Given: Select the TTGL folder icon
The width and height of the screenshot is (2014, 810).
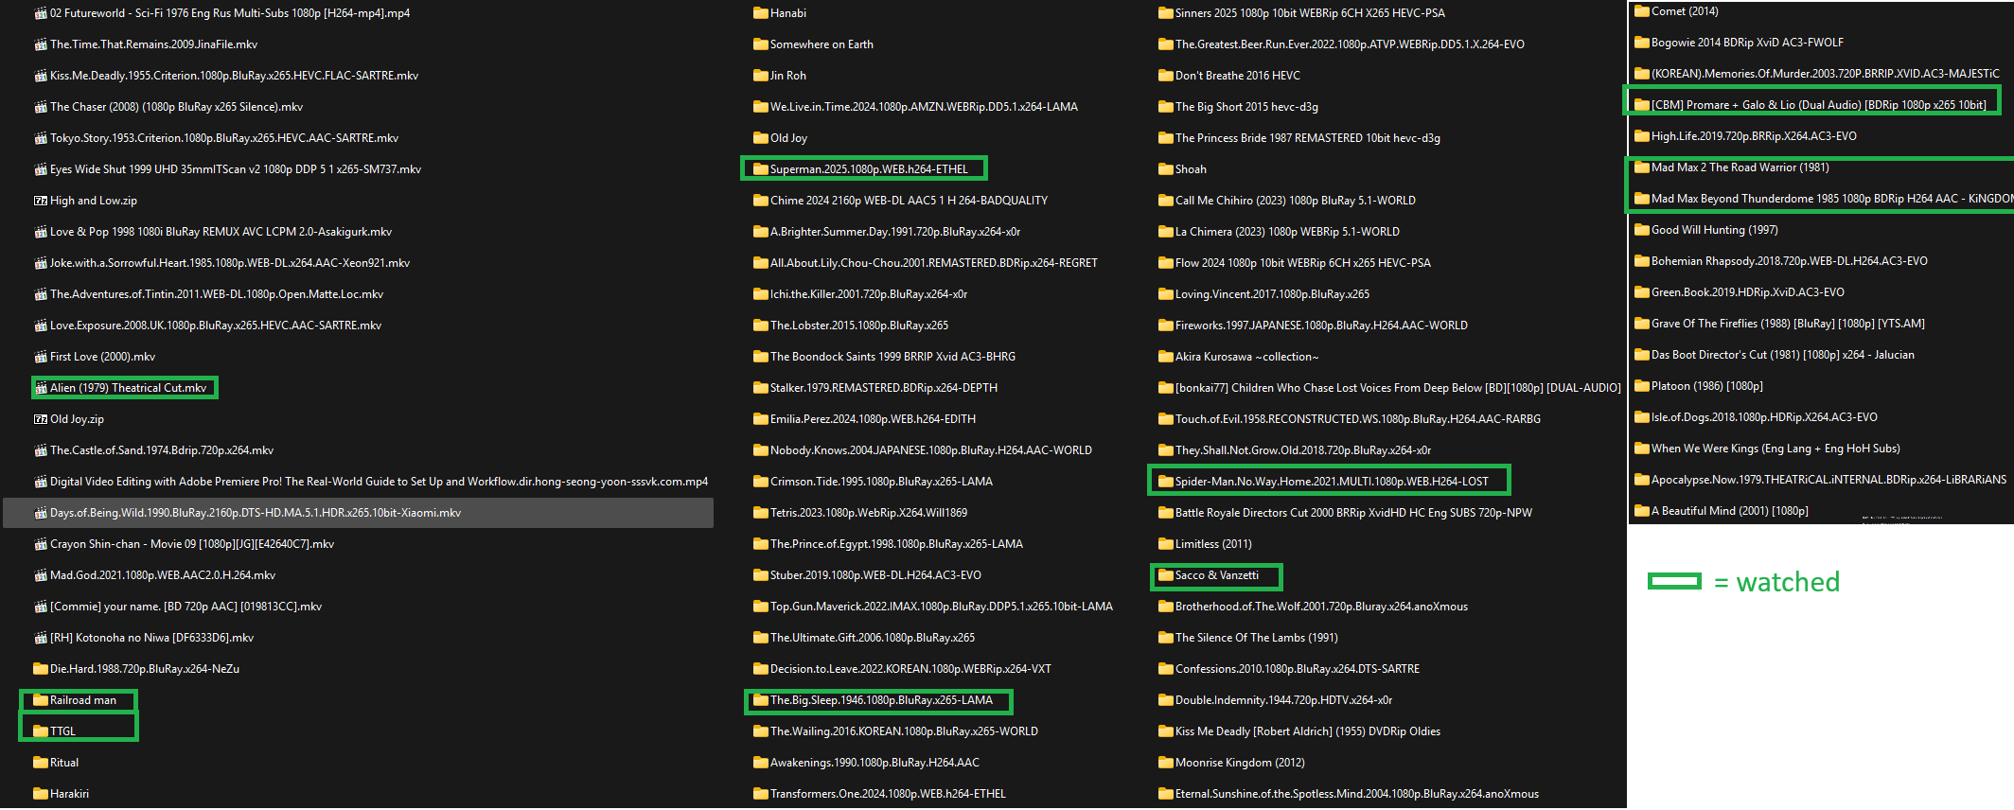Looking at the screenshot, I should point(41,731).
